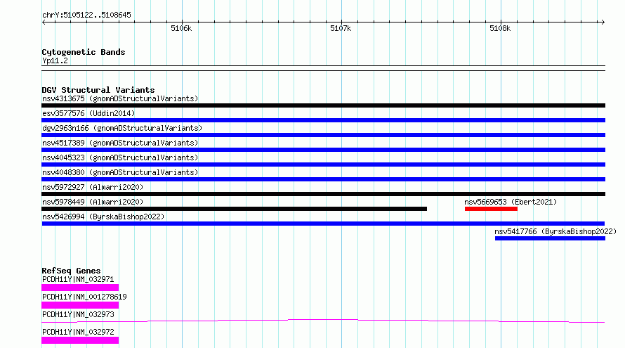
Task: Open gene PCDH11Y|NM_001278619 label
Action: point(84,297)
